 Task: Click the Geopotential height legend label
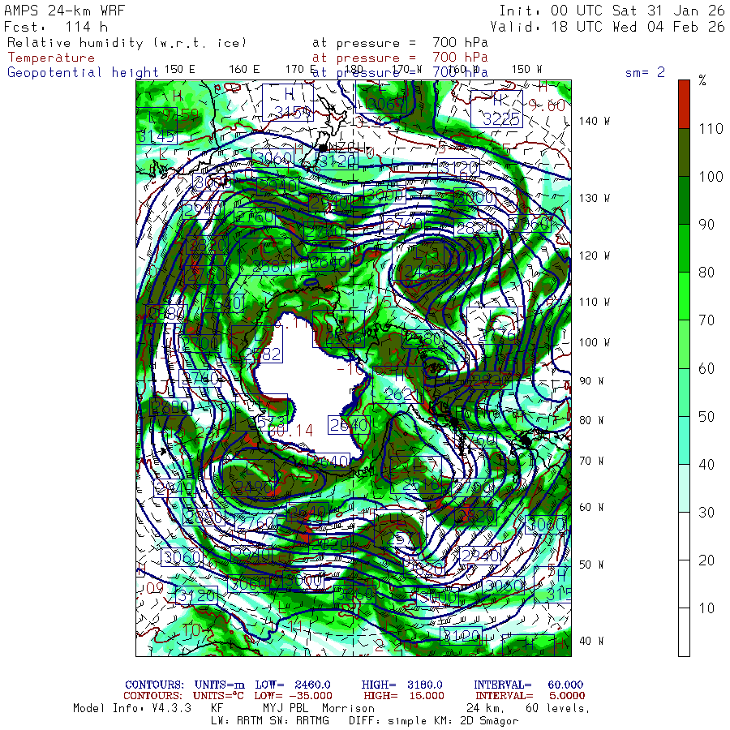[83, 73]
